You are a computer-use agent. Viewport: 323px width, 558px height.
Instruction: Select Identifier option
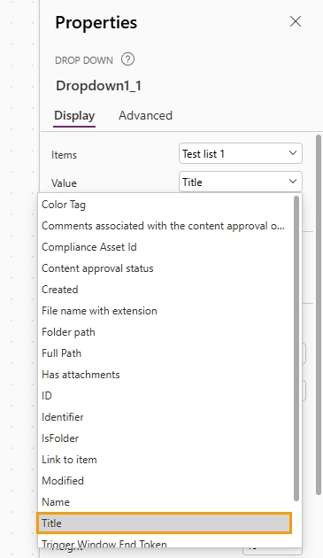coord(165,416)
